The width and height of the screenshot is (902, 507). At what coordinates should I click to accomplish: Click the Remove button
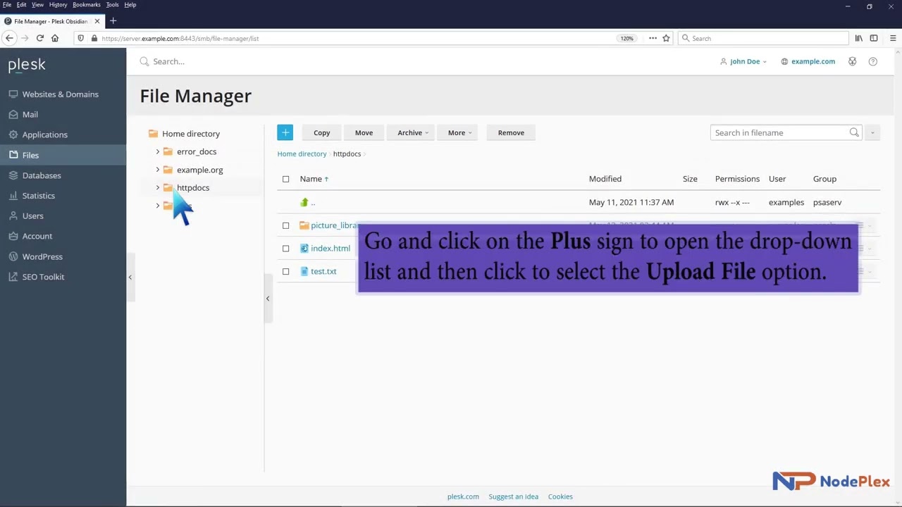coord(511,132)
